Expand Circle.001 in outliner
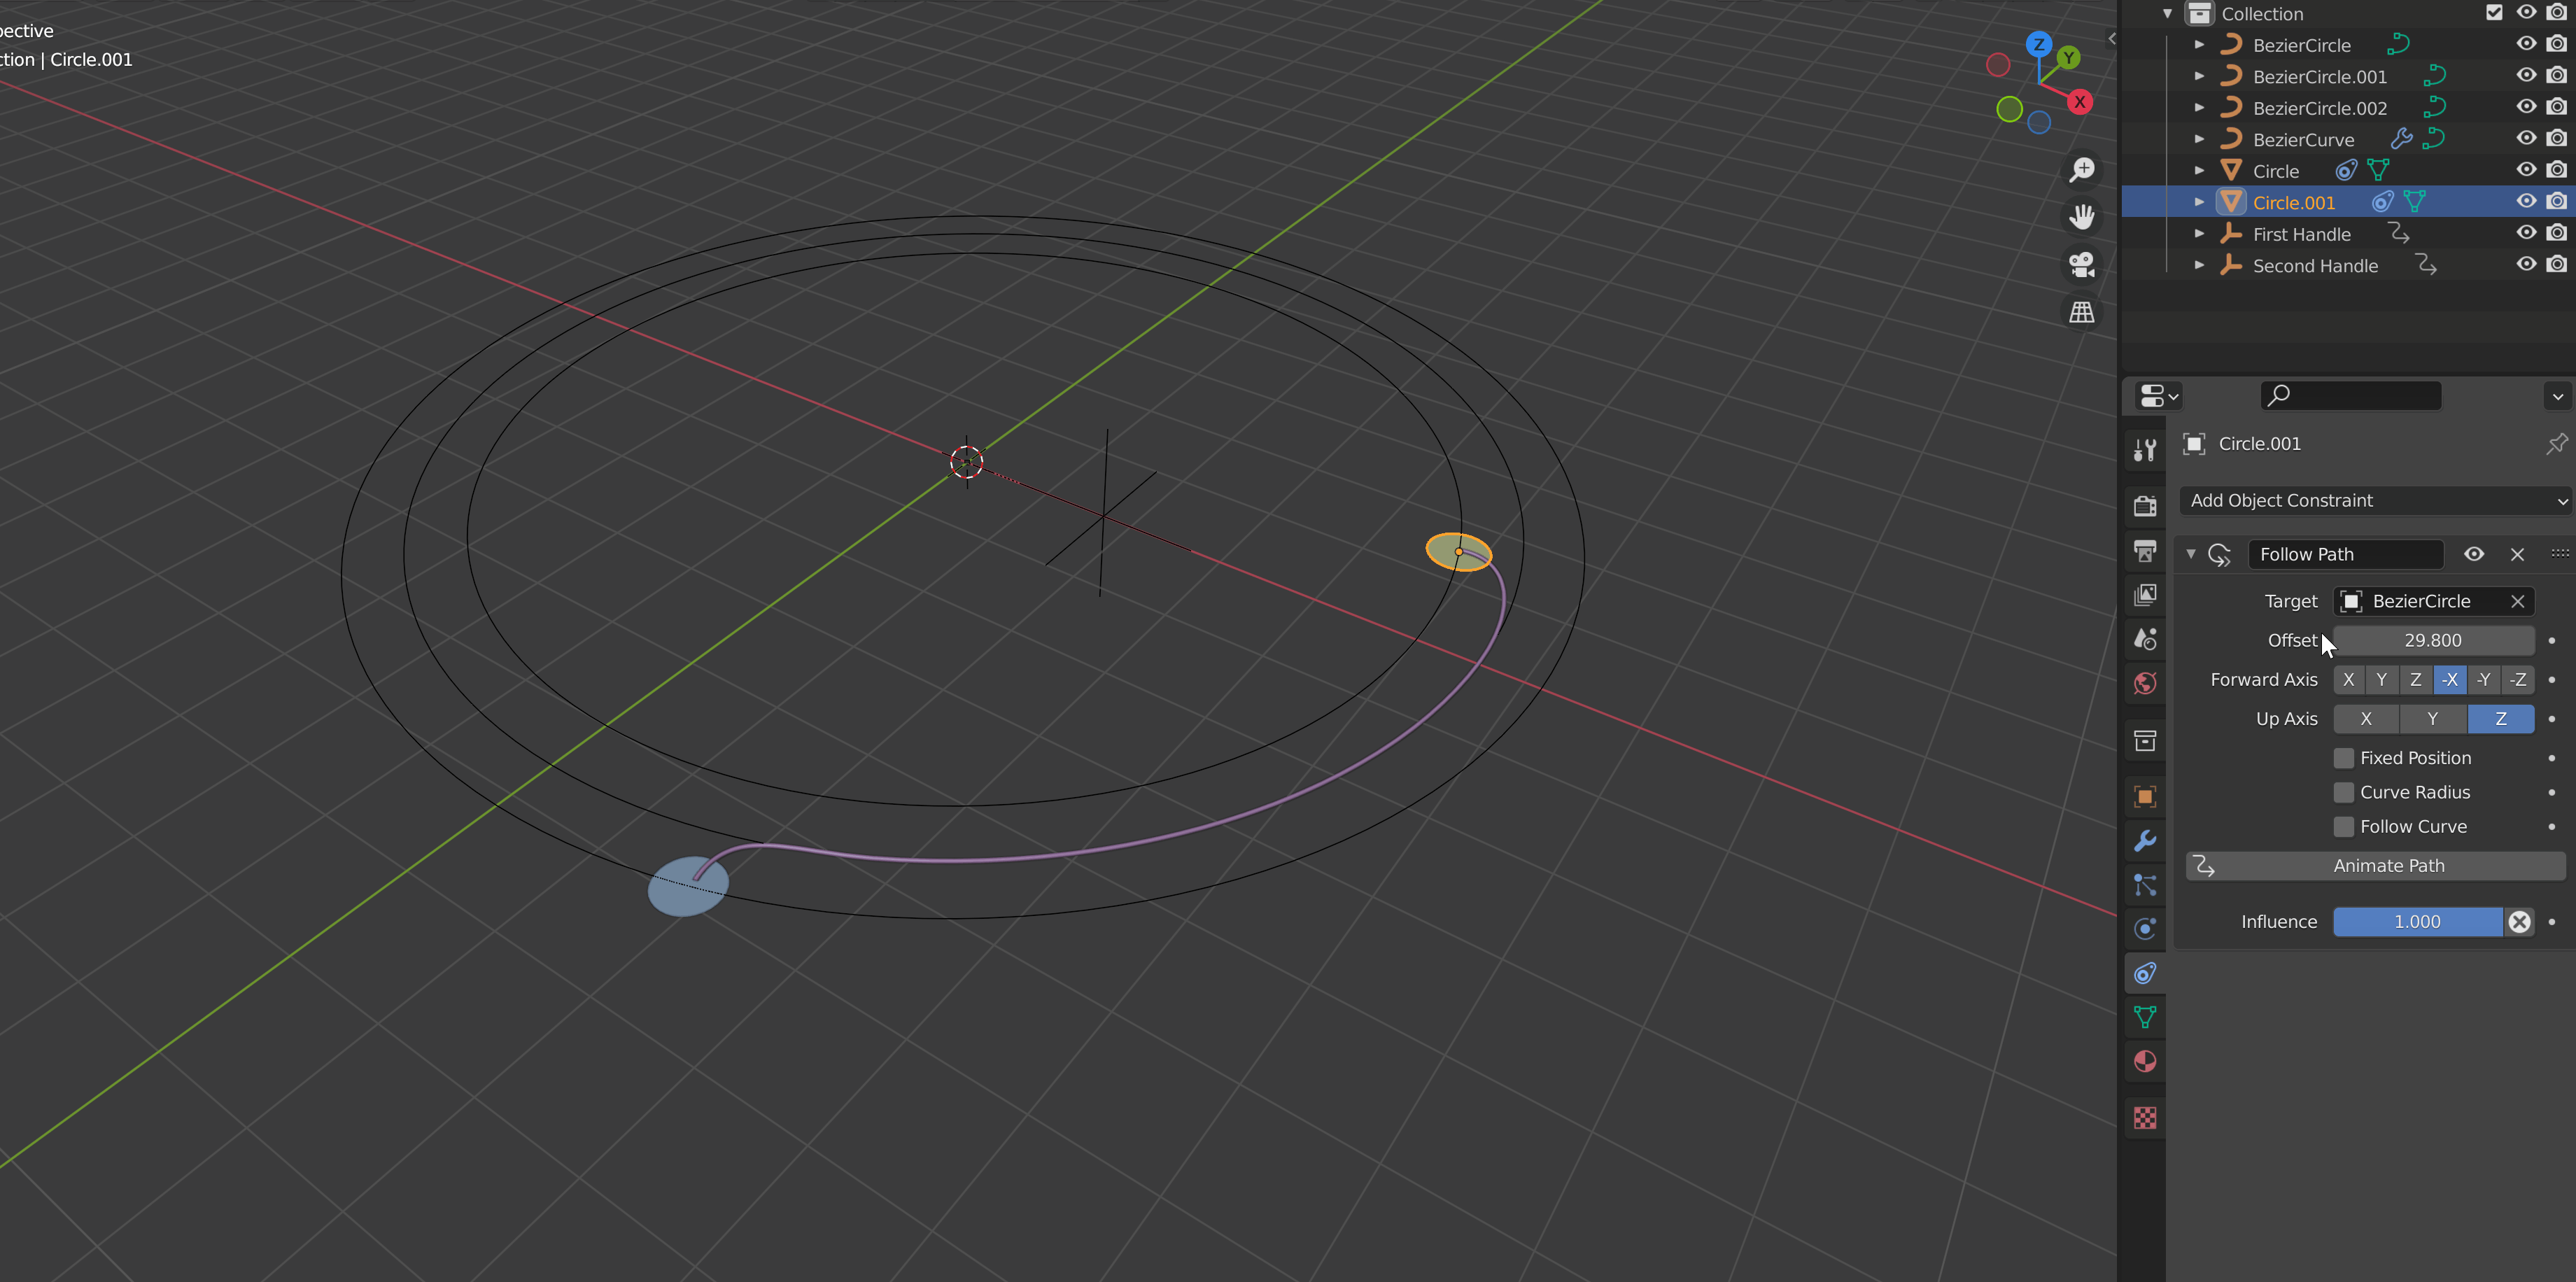Screen dimensions: 2576x1282 [2199, 202]
